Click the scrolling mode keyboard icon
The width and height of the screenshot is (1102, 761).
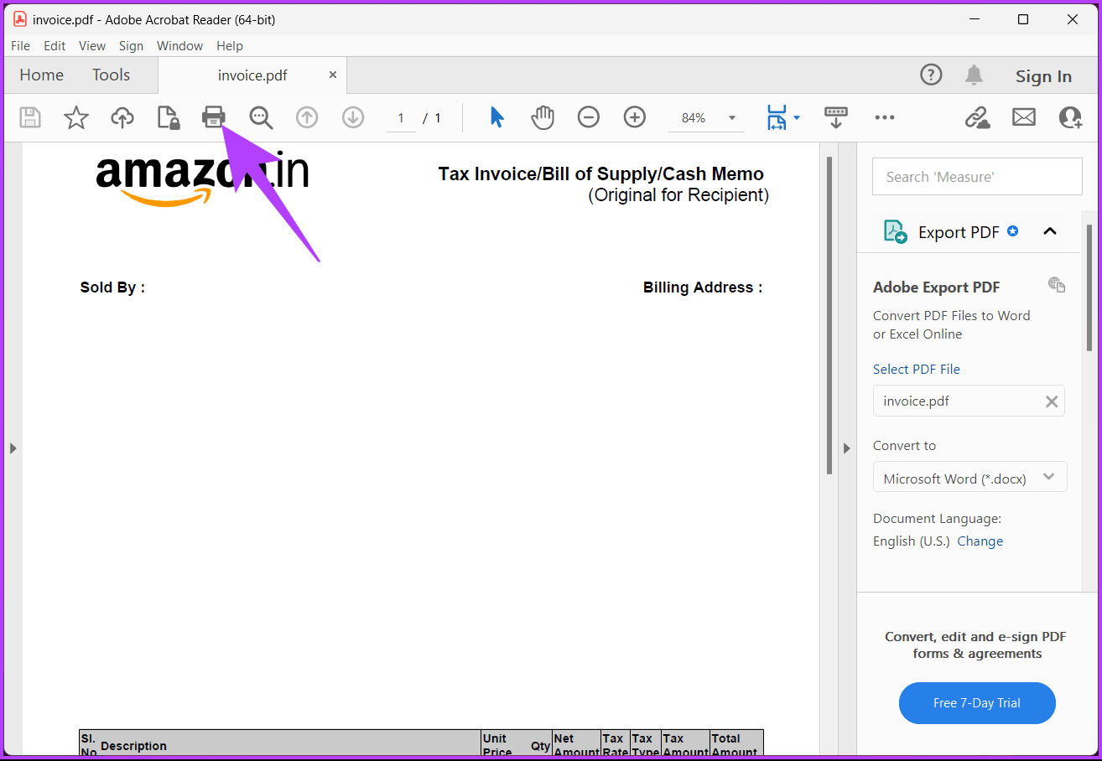coord(835,118)
